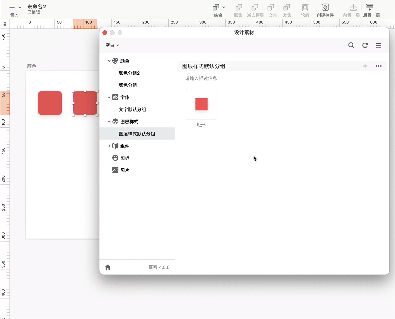Select the 文字默认分组 tree item

[132, 109]
